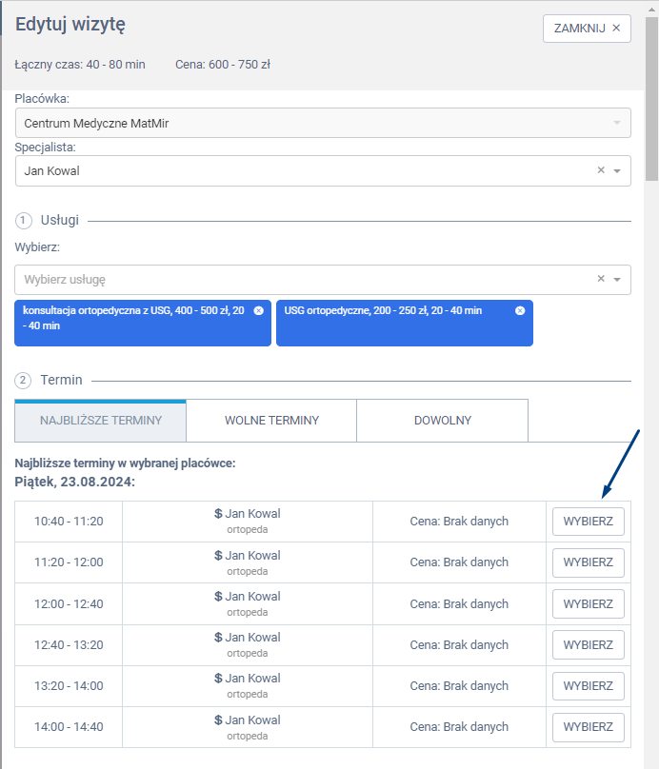Pick the 11:20 - 12:00 slot with Wybierz
Image resolution: width=659 pixels, height=769 pixels.
[x=588, y=562]
